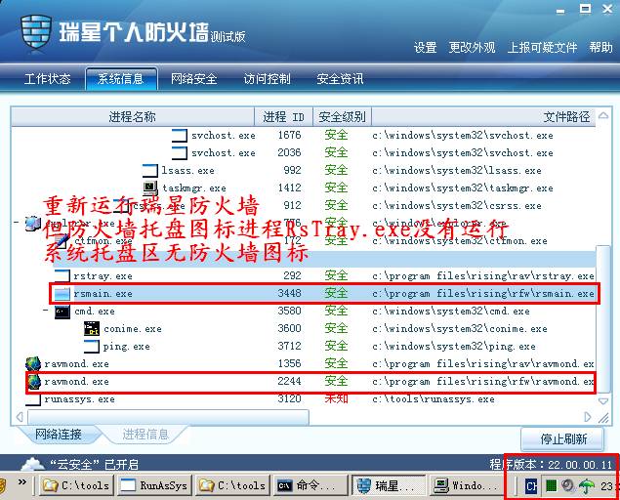Select the 进程信息 bottom tab
The image size is (620, 500).
click(x=145, y=434)
